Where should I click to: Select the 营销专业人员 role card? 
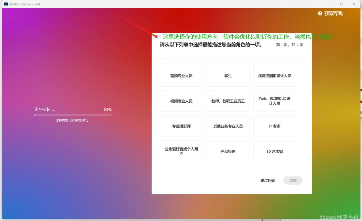tap(181, 75)
